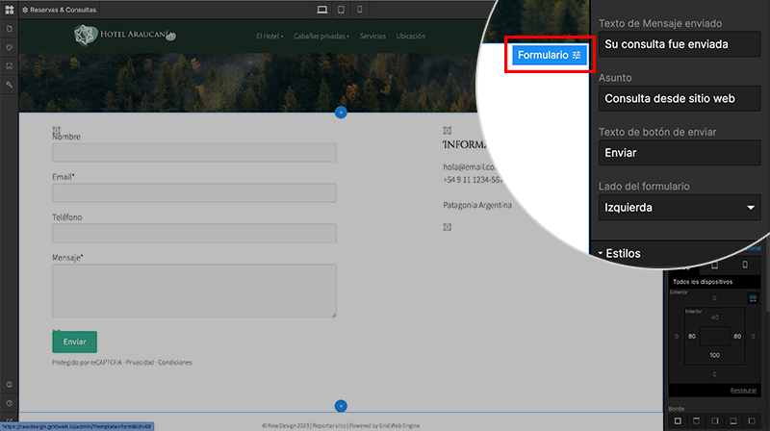Open the Privacidad link under the form
This screenshot has width=770, height=431.
[x=140, y=363]
